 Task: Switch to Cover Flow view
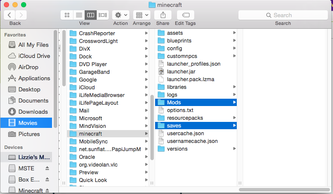tap(103, 15)
